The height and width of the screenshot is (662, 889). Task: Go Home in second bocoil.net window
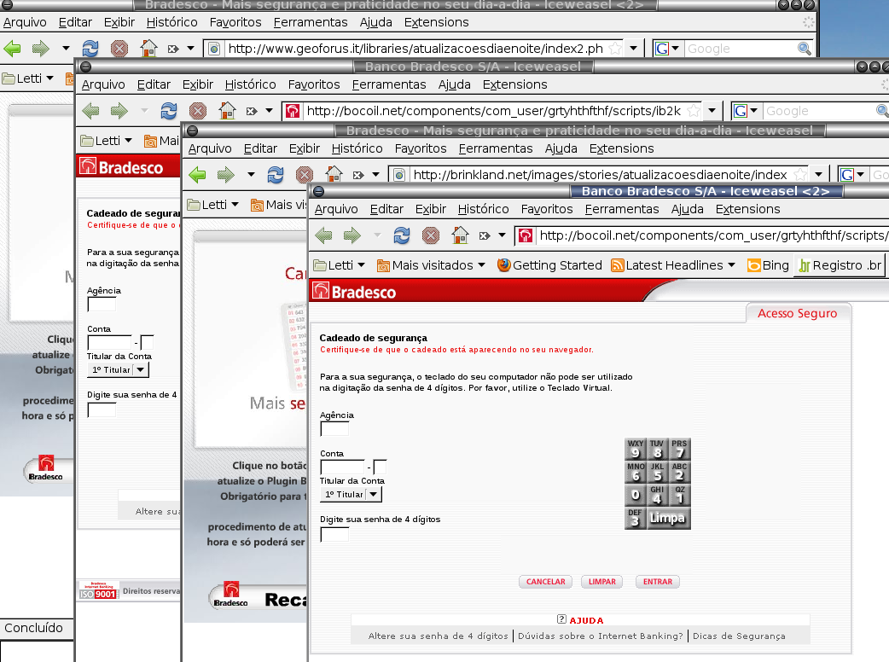[227, 111]
